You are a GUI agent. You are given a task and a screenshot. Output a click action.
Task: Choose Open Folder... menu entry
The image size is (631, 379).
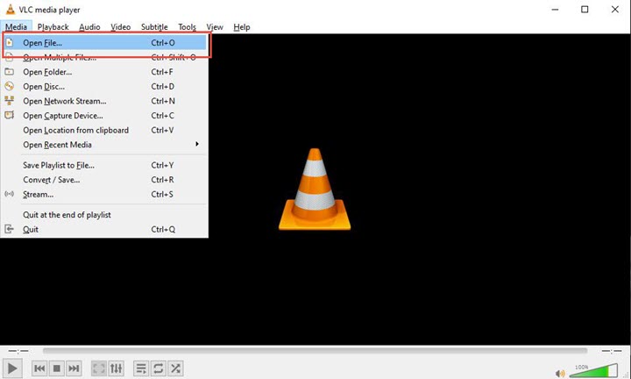104,72
